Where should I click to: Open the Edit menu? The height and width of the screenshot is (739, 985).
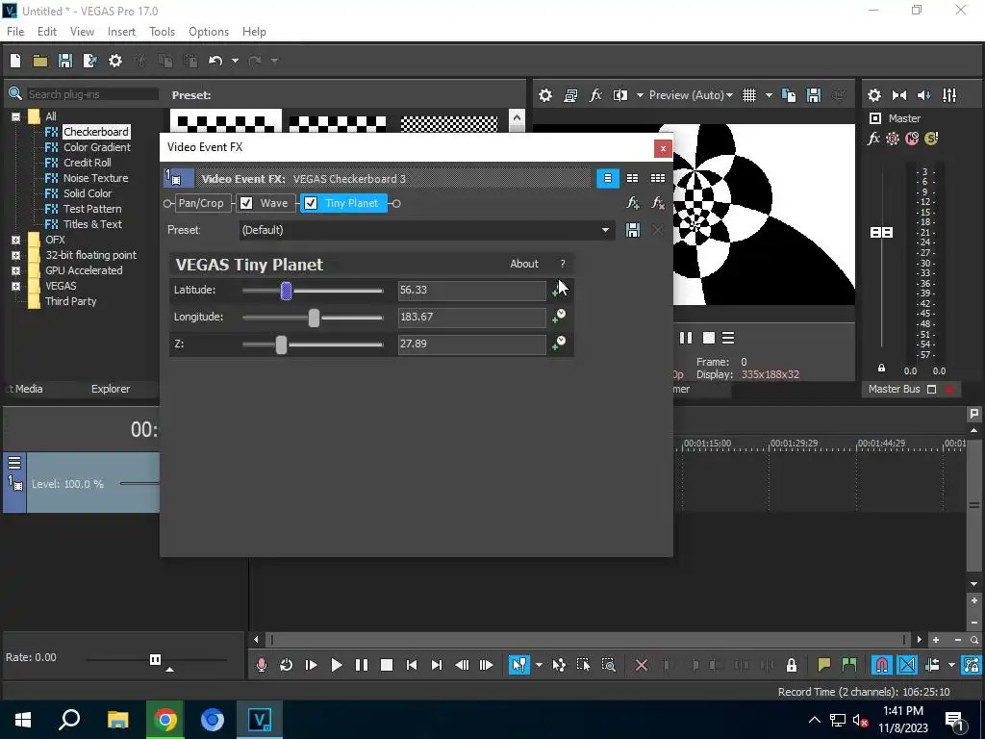coord(47,32)
